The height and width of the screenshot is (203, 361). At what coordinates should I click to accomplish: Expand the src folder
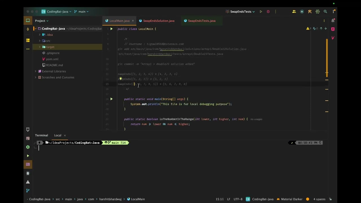coord(39,41)
